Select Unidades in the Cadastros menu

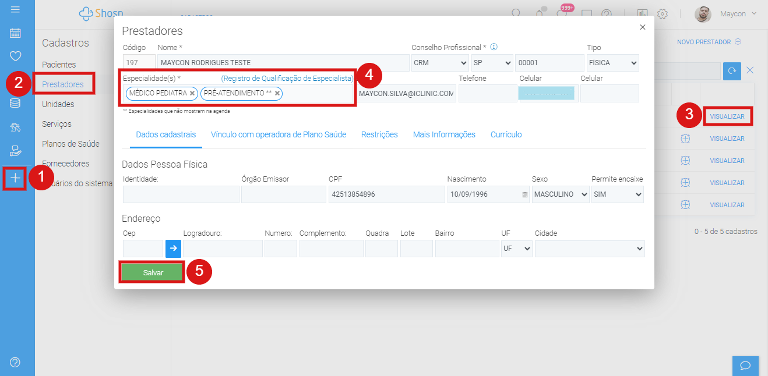click(58, 104)
